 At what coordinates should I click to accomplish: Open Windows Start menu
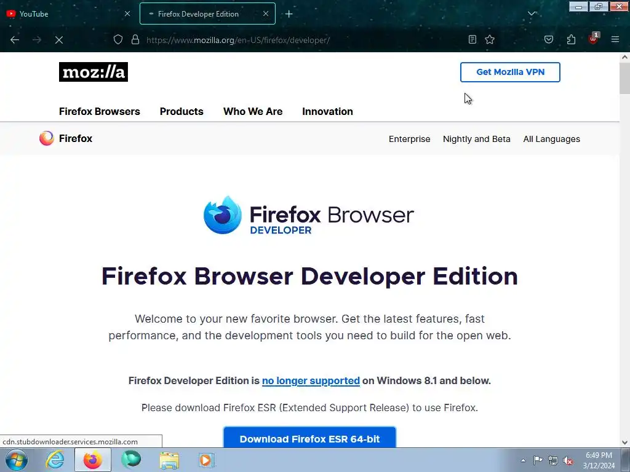coord(17,460)
